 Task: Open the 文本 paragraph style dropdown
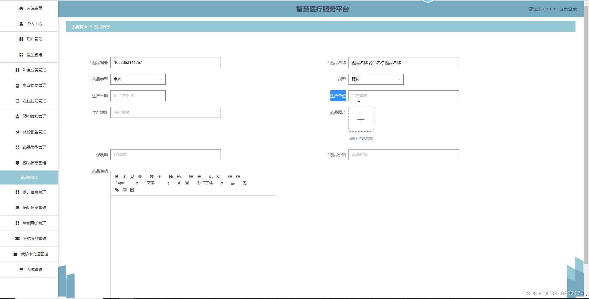coord(158,183)
